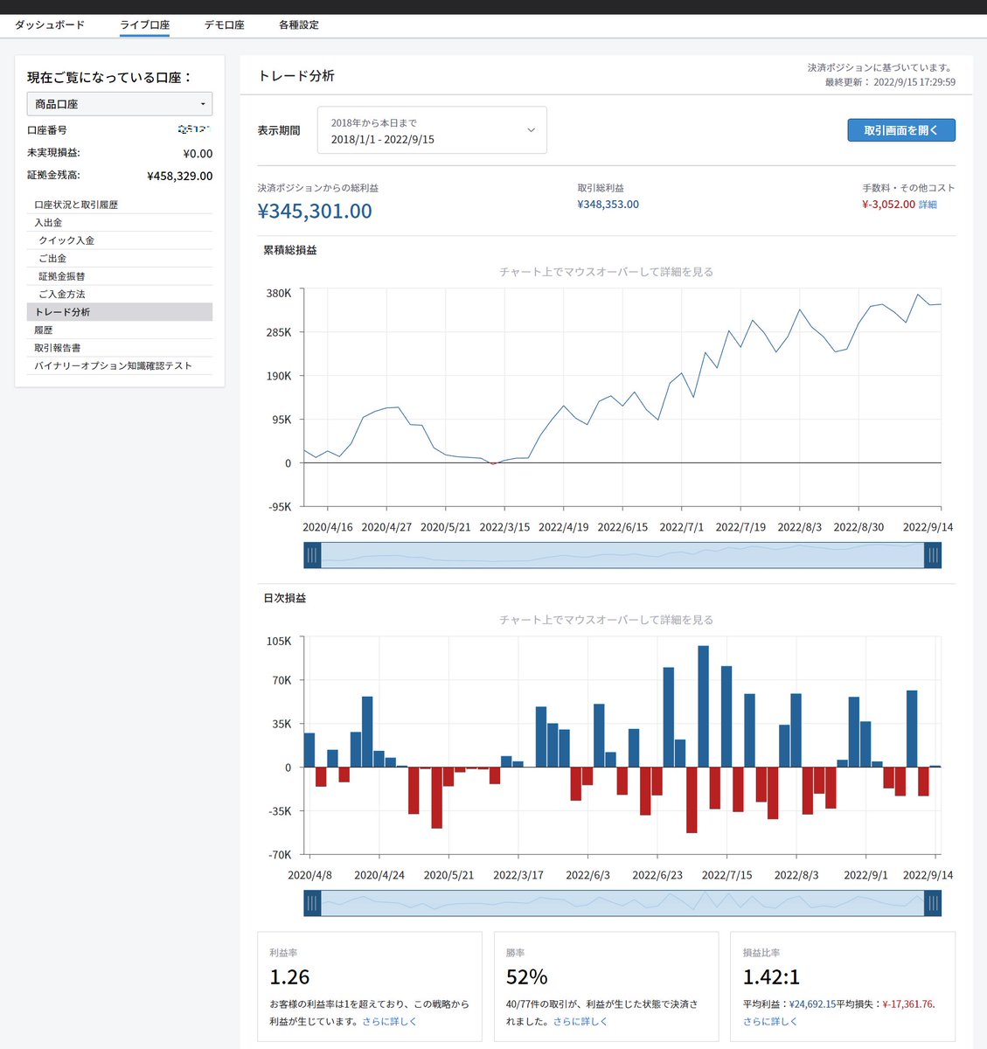Select 証拠金振替 in sidebar
The width and height of the screenshot is (987, 1049).
pyautogui.click(x=120, y=276)
